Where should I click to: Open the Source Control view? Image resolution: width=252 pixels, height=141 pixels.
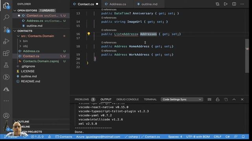click(x=6, y=30)
